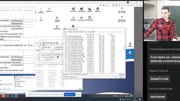Viewport: 180px width, 101px height.
Task: Click Сергей (Администратор) name in chat
Action: coord(165,49)
